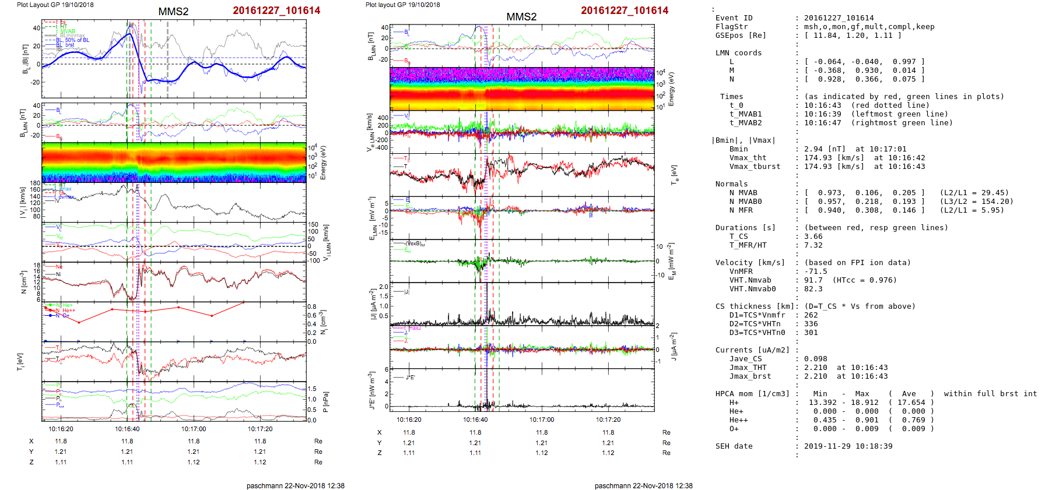Select the 10:16:40 tick on the left time axis
1052x490 pixels.
tap(127, 429)
